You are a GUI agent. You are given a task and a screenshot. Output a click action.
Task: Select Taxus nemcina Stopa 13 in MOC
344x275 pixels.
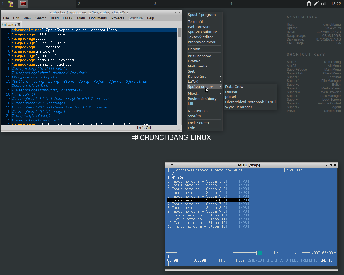coord(208,227)
